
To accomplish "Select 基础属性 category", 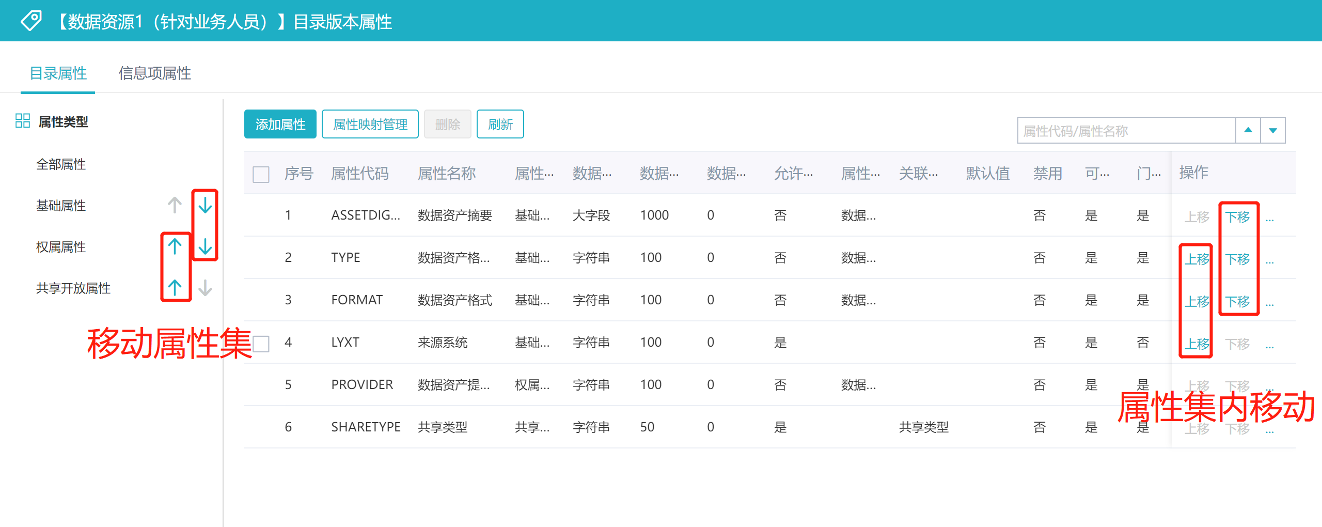I will 61,206.
